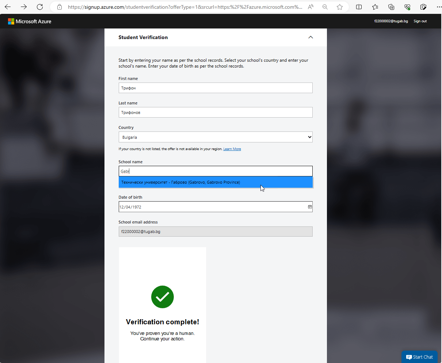Open Browser essentials heart icon
Image resolution: width=442 pixels, height=363 pixels.
click(407, 7)
